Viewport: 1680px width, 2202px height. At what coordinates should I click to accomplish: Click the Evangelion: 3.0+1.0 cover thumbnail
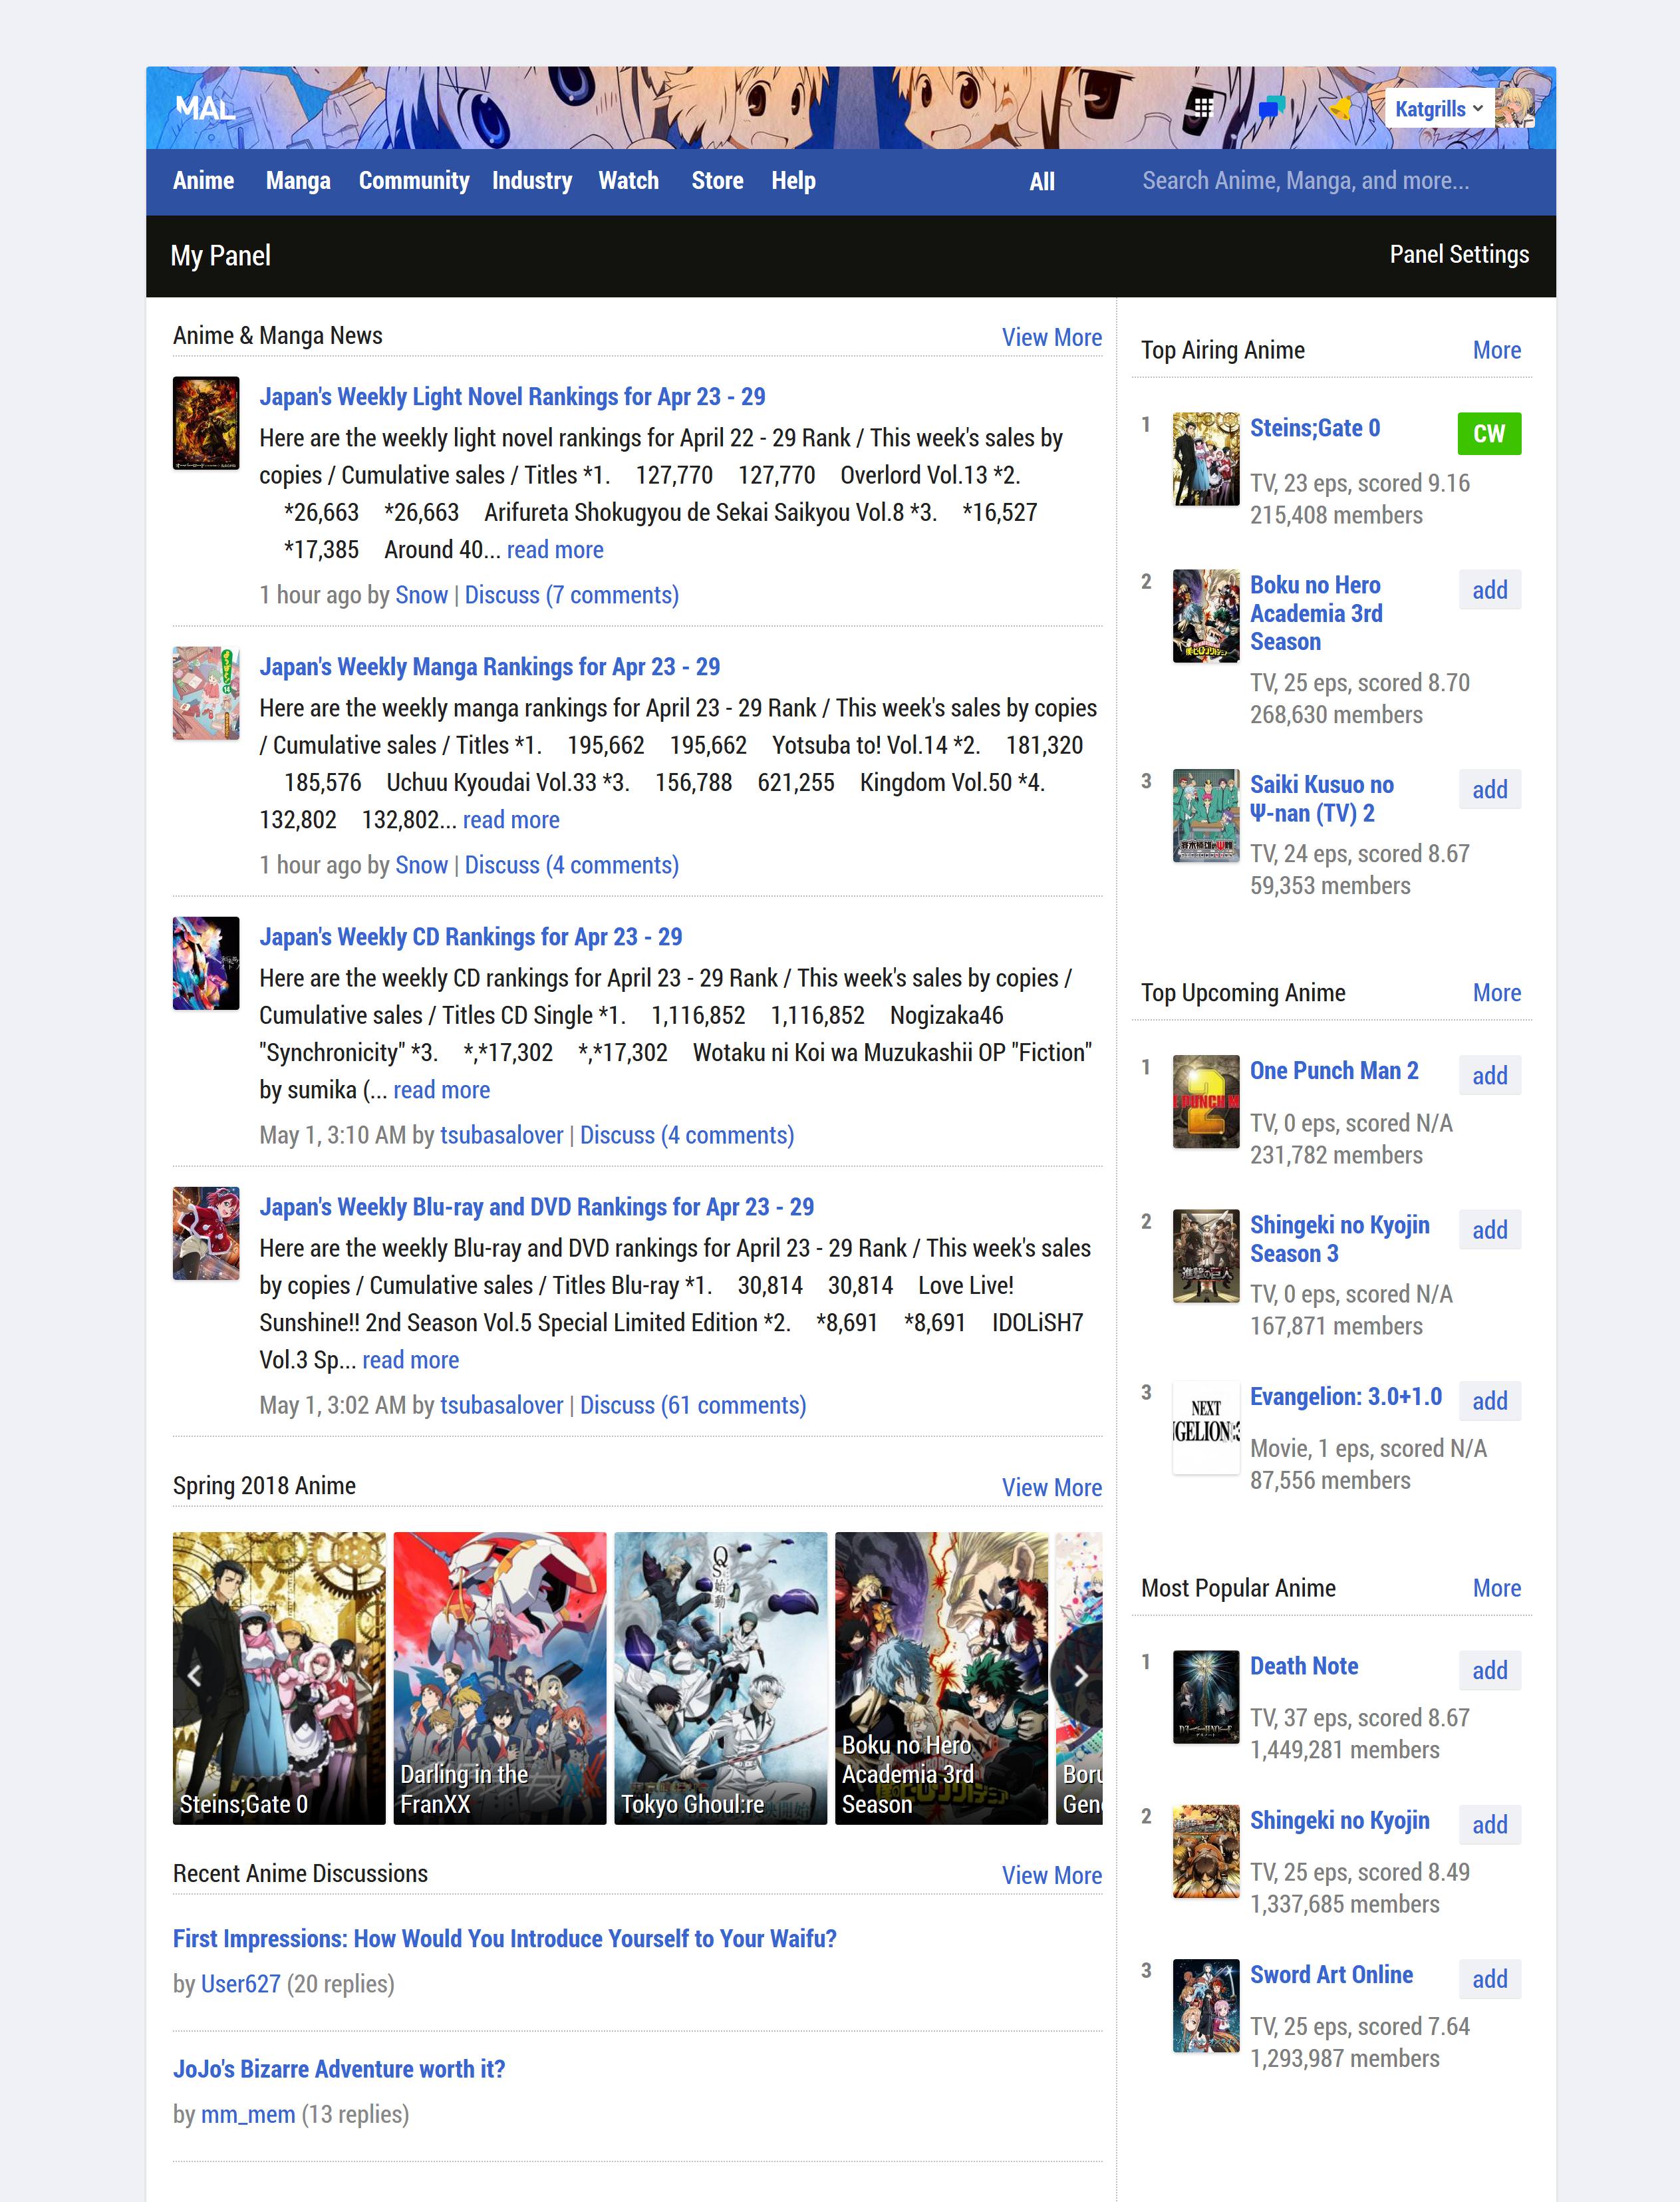pyautogui.click(x=1206, y=1427)
